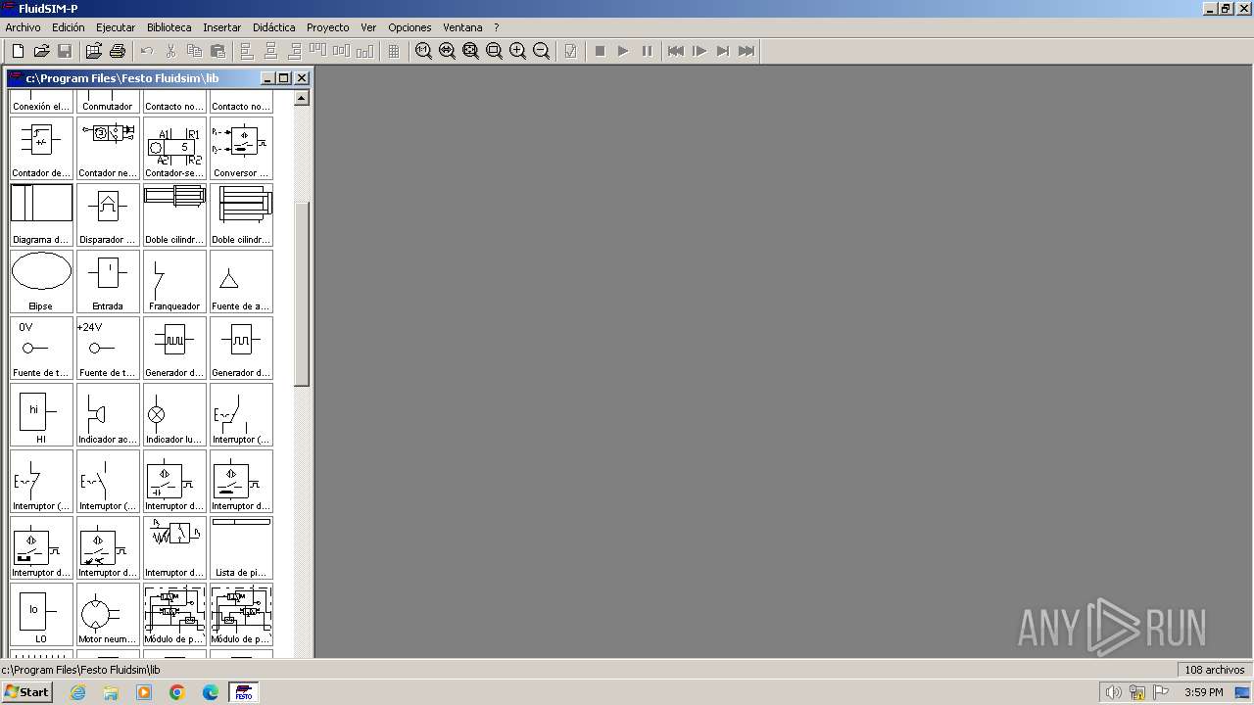This screenshot has width=1254, height=705.
Task: Maximize the library window
Action: pyautogui.click(x=284, y=78)
